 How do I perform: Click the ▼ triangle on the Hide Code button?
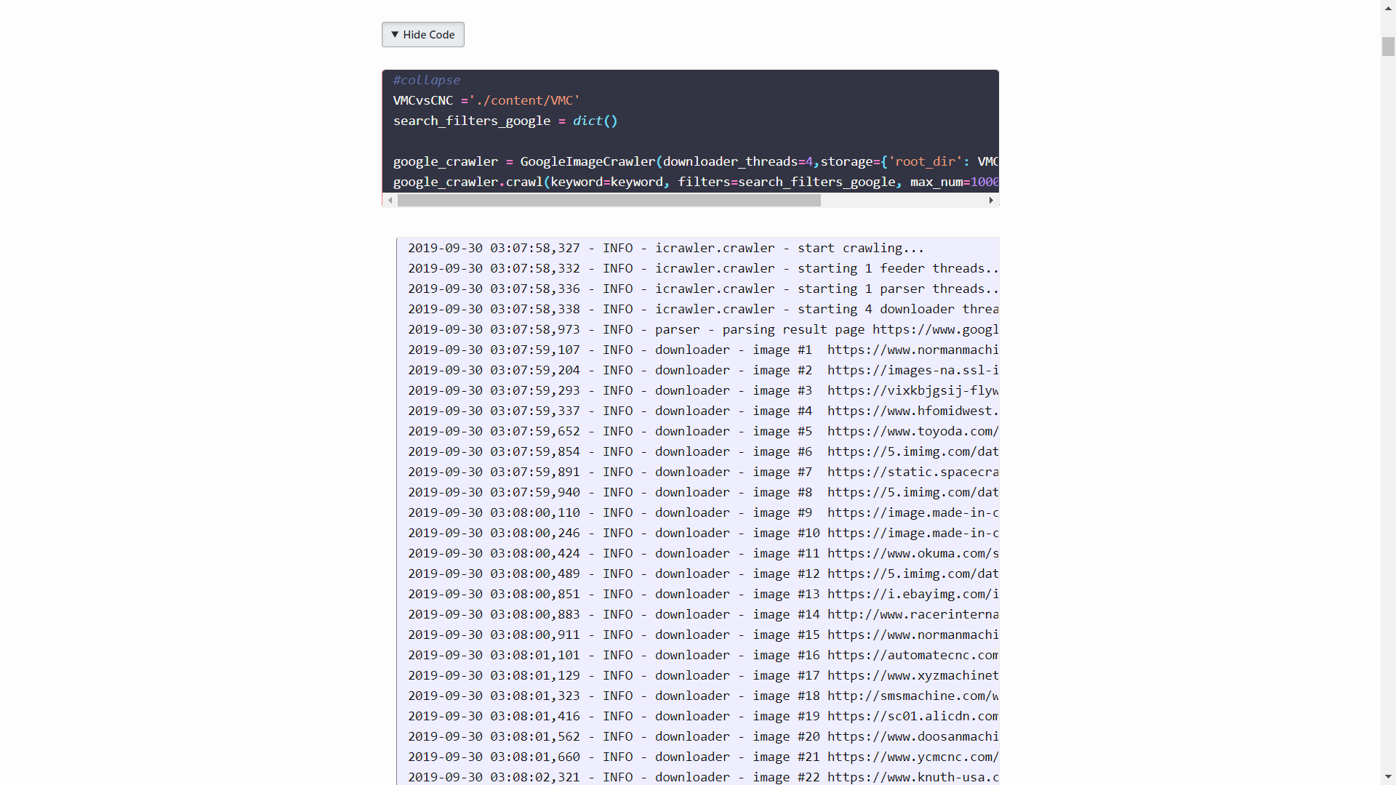pos(395,34)
